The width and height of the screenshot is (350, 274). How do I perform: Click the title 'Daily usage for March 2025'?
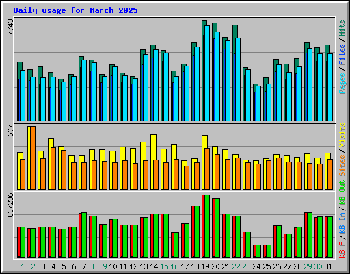point(75,10)
